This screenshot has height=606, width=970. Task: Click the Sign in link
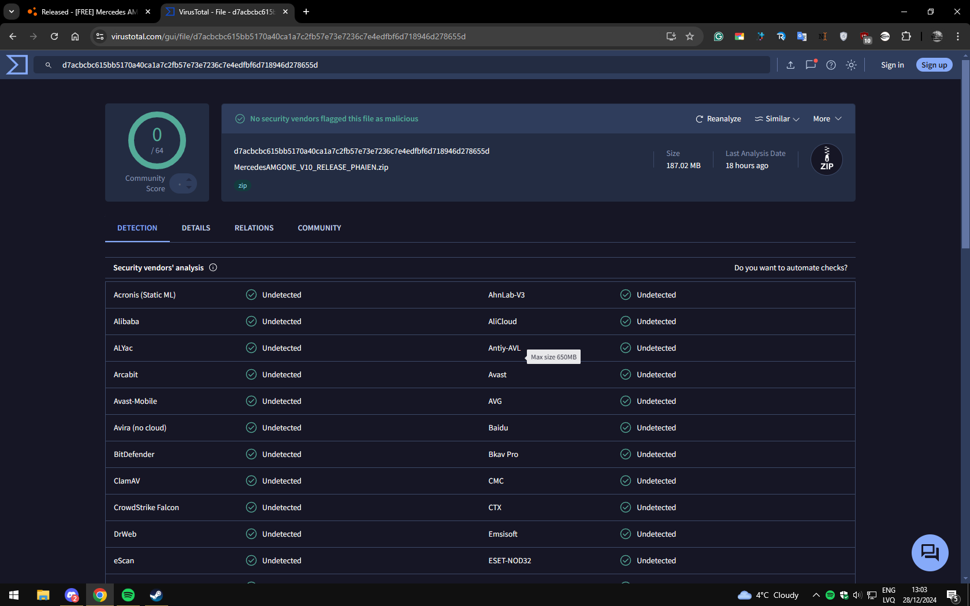pyautogui.click(x=892, y=65)
